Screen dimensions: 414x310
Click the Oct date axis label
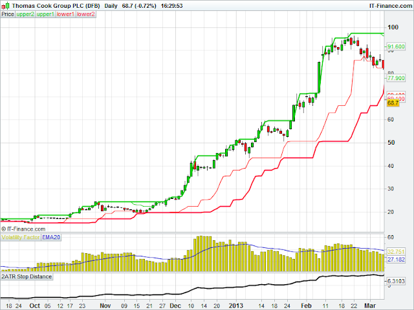(x=35, y=305)
